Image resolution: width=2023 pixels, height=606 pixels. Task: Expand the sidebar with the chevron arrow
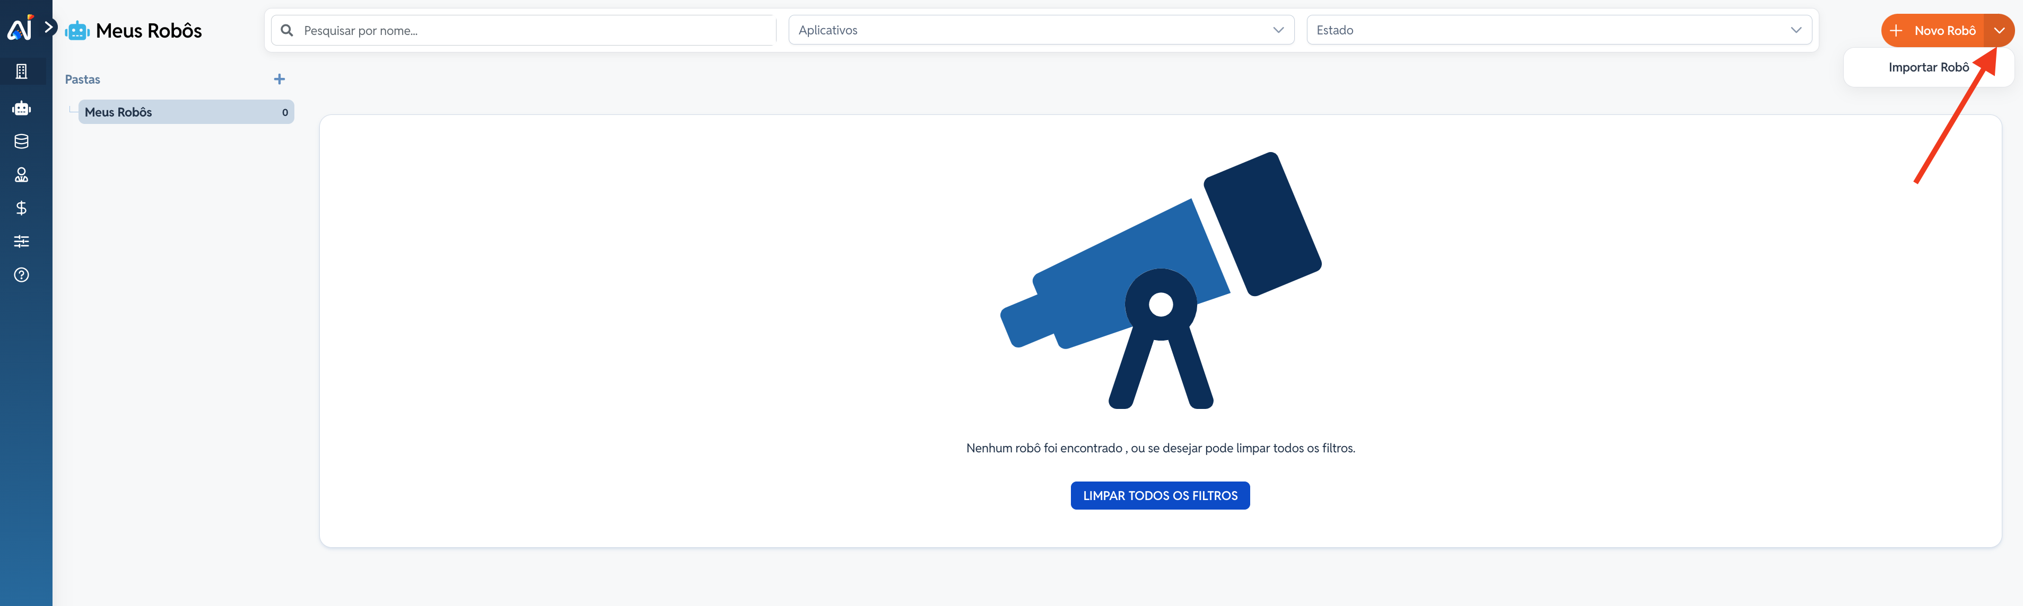coord(49,28)
